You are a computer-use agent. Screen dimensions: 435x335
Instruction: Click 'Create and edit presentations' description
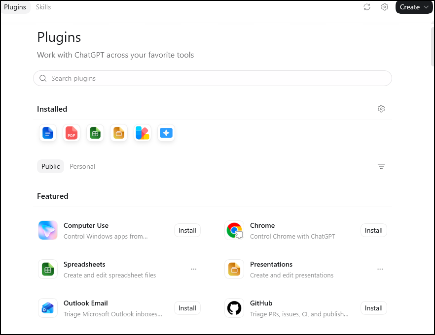[291, 275]
